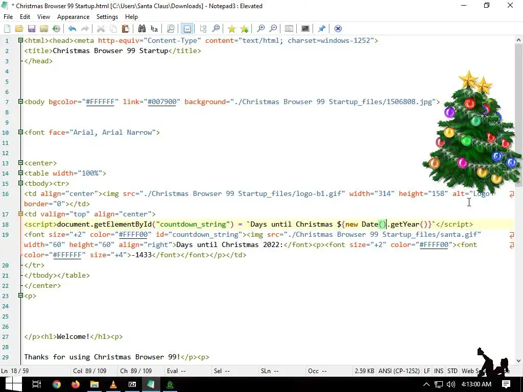523x392 pixels.
Task: Show hidden system tray icons
Action: click(x=426, y=384)
